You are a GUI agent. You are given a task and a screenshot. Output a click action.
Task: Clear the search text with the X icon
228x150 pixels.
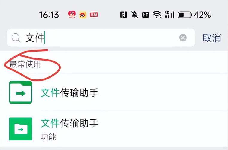tap(183, 38)
